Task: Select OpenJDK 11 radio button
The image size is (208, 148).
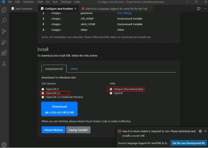Action: coord(43,93)
